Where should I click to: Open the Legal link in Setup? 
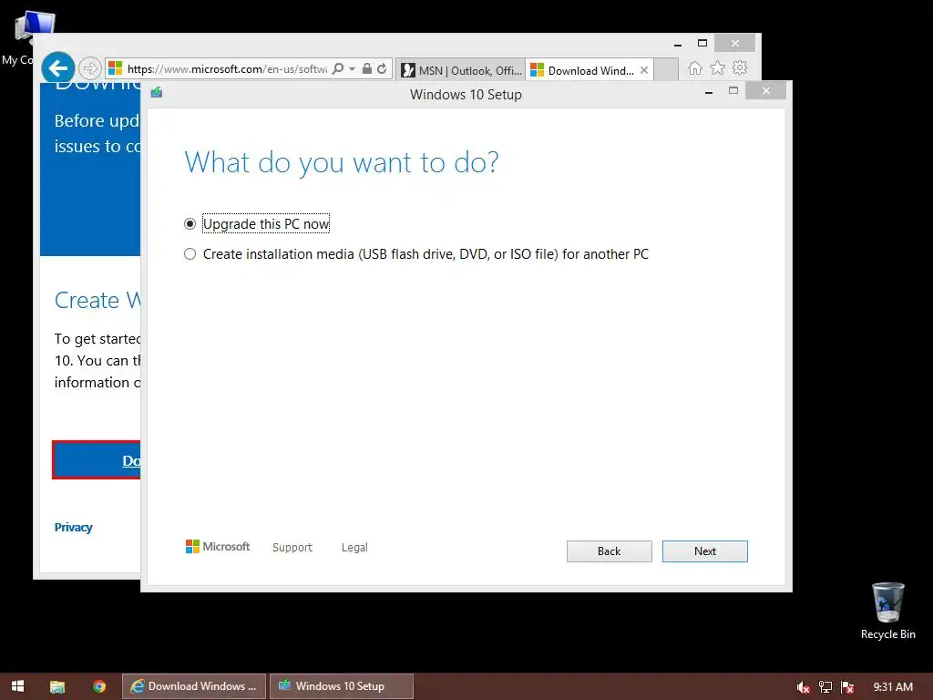point(354,548)
